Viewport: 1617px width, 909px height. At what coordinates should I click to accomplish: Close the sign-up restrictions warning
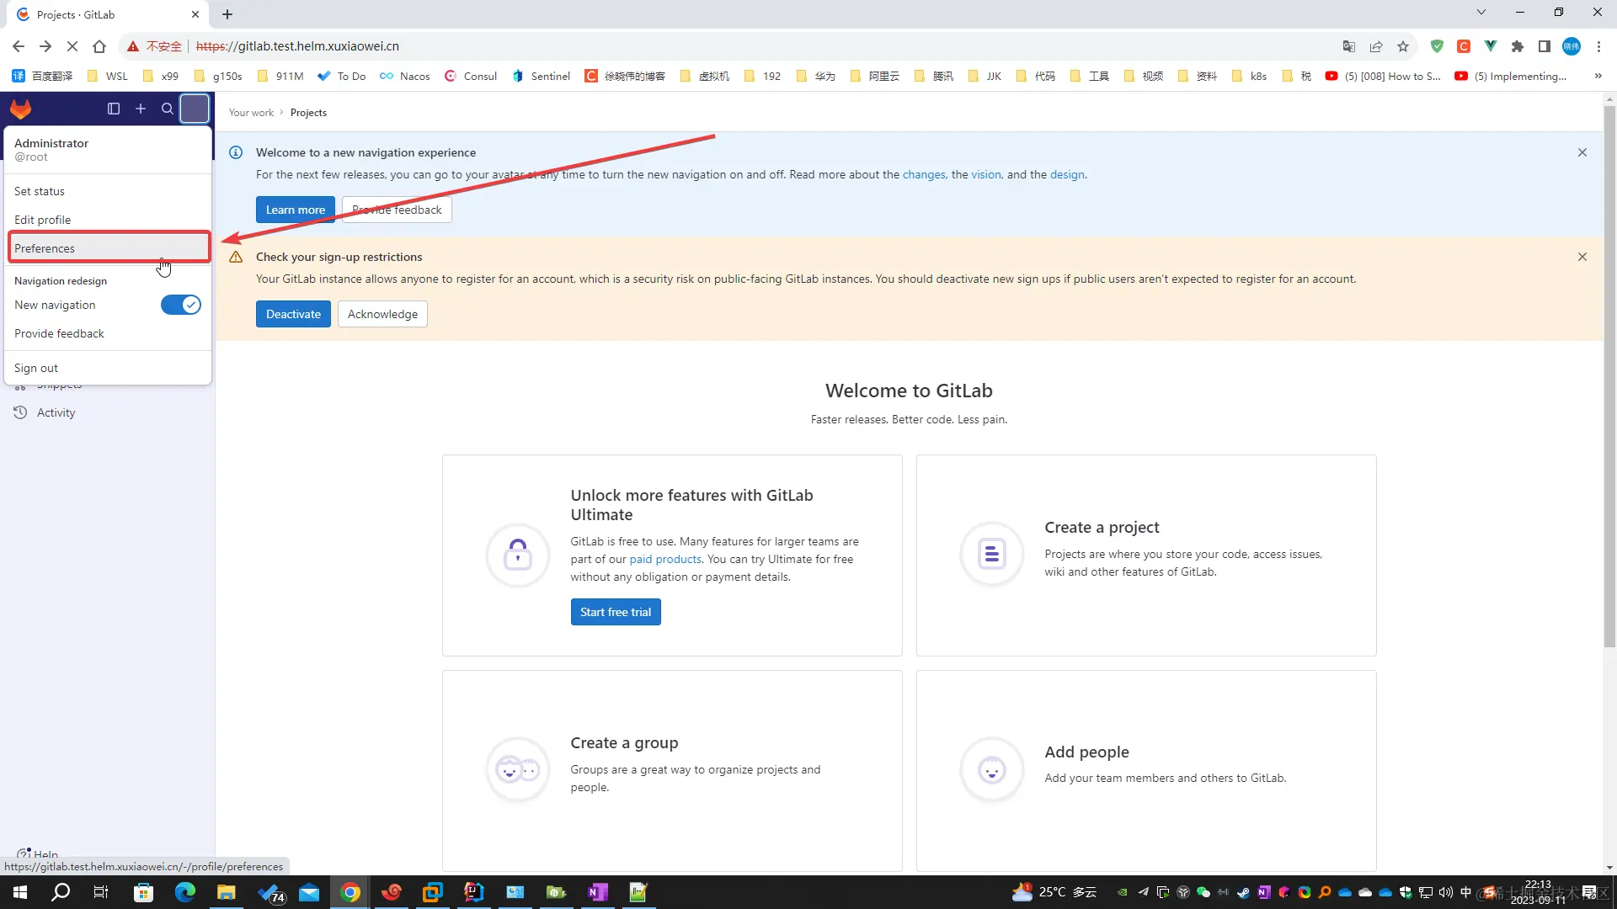(x=1582, y=257)
